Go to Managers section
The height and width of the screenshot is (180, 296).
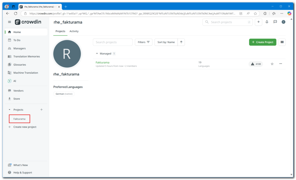coord(26,48)
